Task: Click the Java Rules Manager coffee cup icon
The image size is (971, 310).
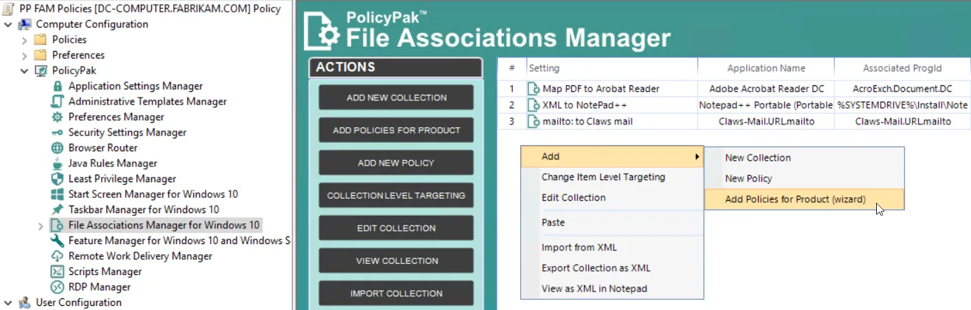Action: (x=58, y=164)
